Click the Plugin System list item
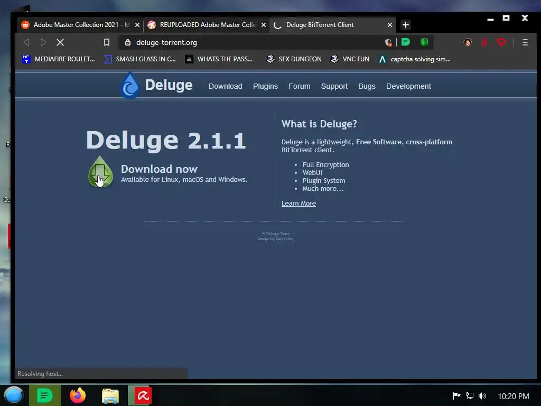The image size is (541, 406). (324, 181)
